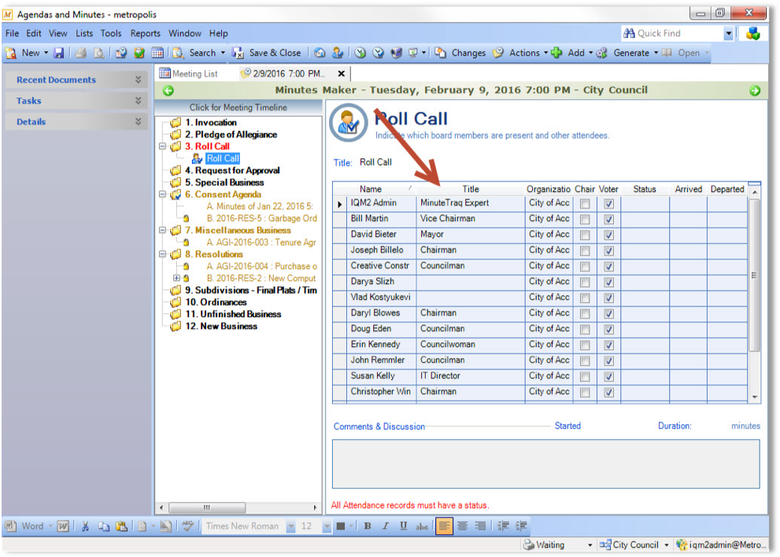
Task: Toggle underline formatting
Action: pos(404,526)
